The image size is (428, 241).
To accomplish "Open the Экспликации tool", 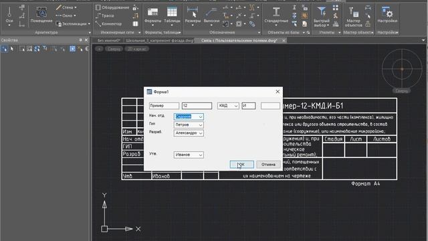I will tap(73, 24).
